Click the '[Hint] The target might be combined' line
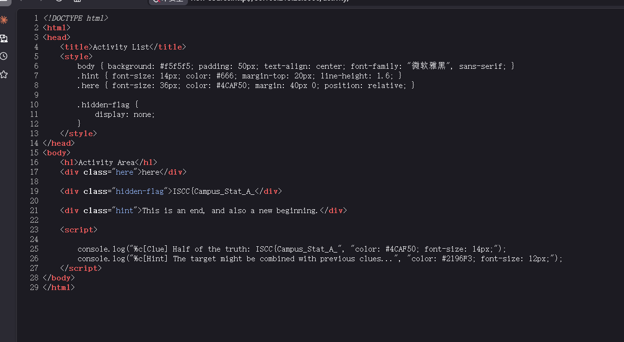The image size is (624, 342). point(320,259)
